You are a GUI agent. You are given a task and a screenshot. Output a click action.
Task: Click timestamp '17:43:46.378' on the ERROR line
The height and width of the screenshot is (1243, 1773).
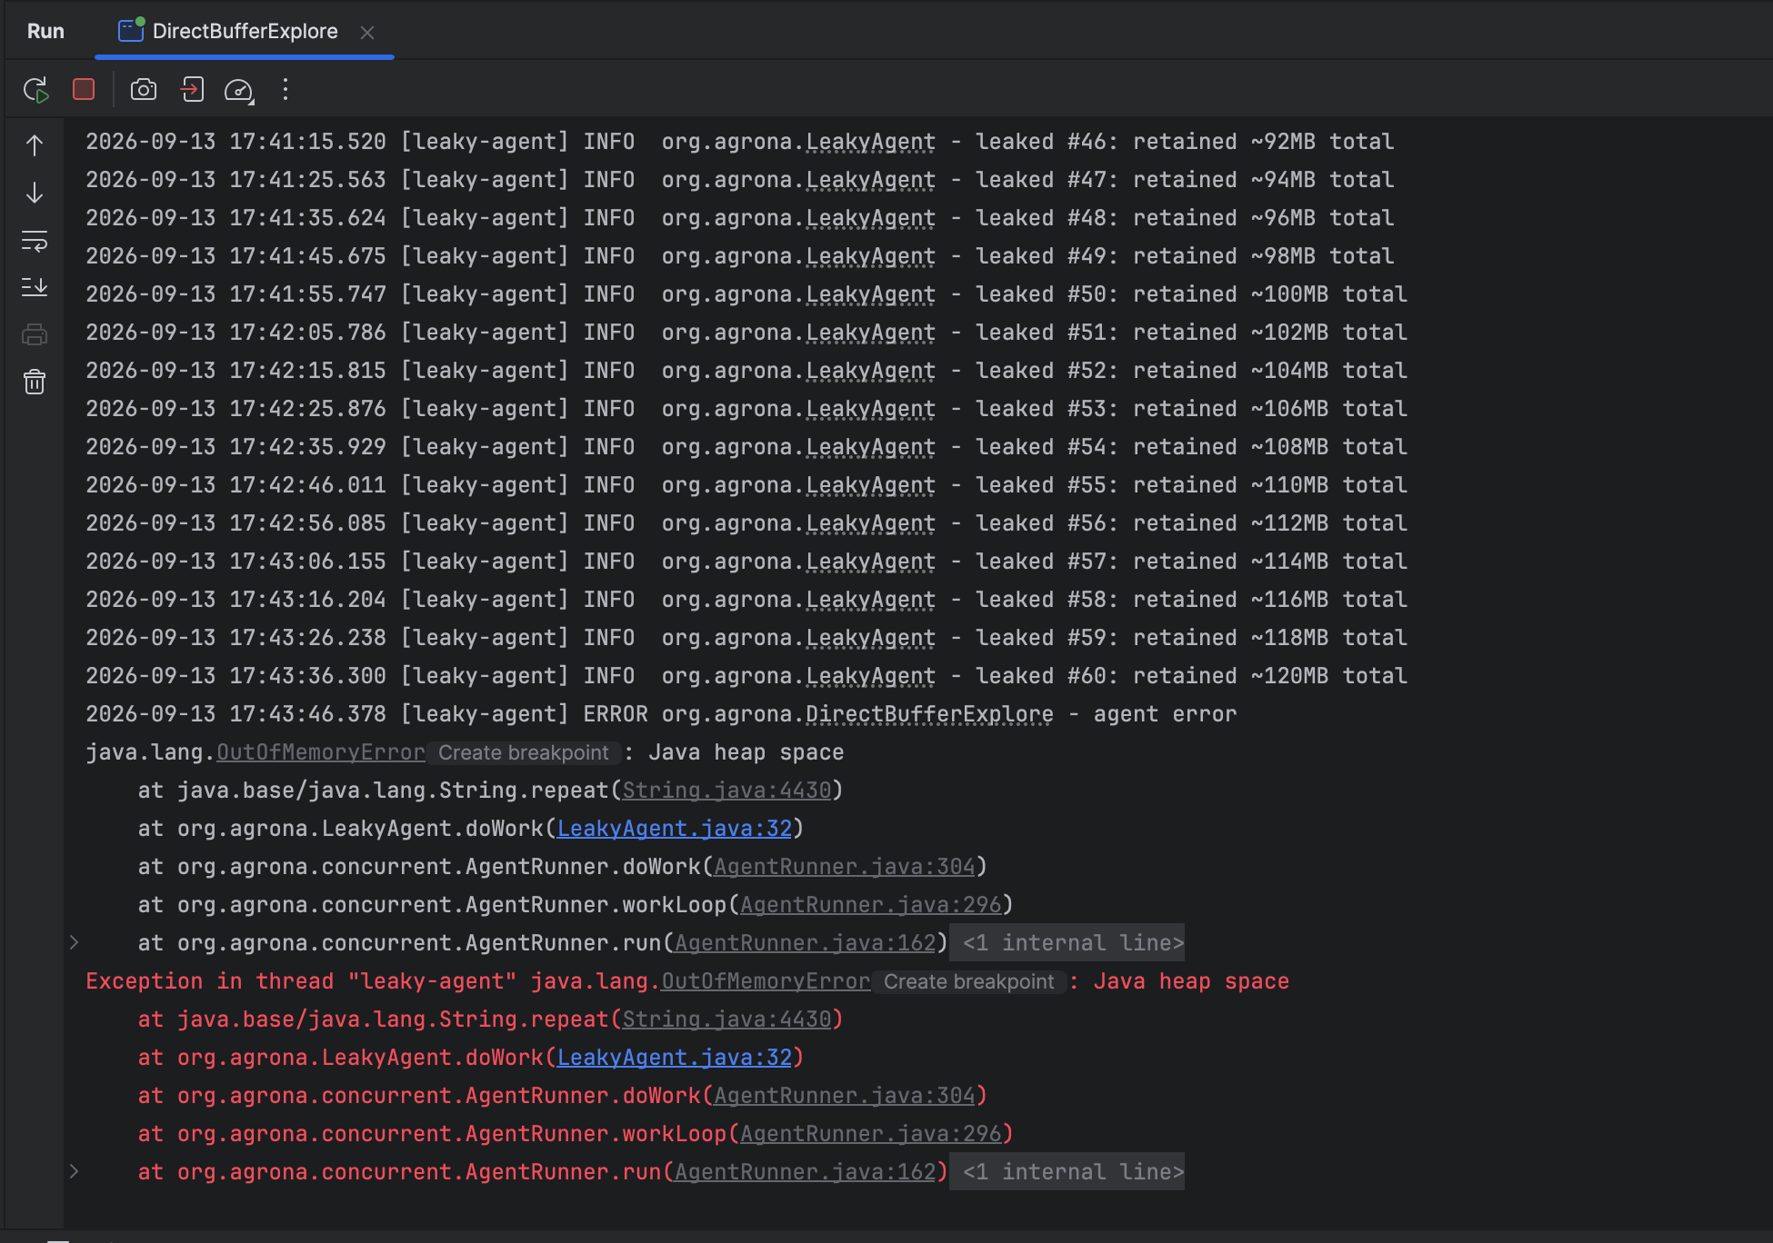(x=307, y=714)
